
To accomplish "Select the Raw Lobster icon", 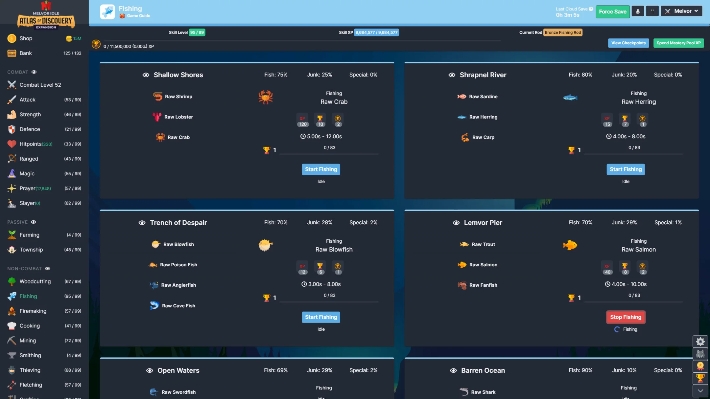I will 157,117.
